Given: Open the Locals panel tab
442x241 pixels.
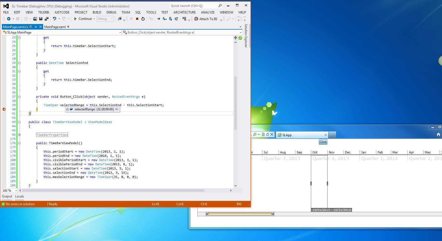Looking at the screenshot, I should (19, 196).
